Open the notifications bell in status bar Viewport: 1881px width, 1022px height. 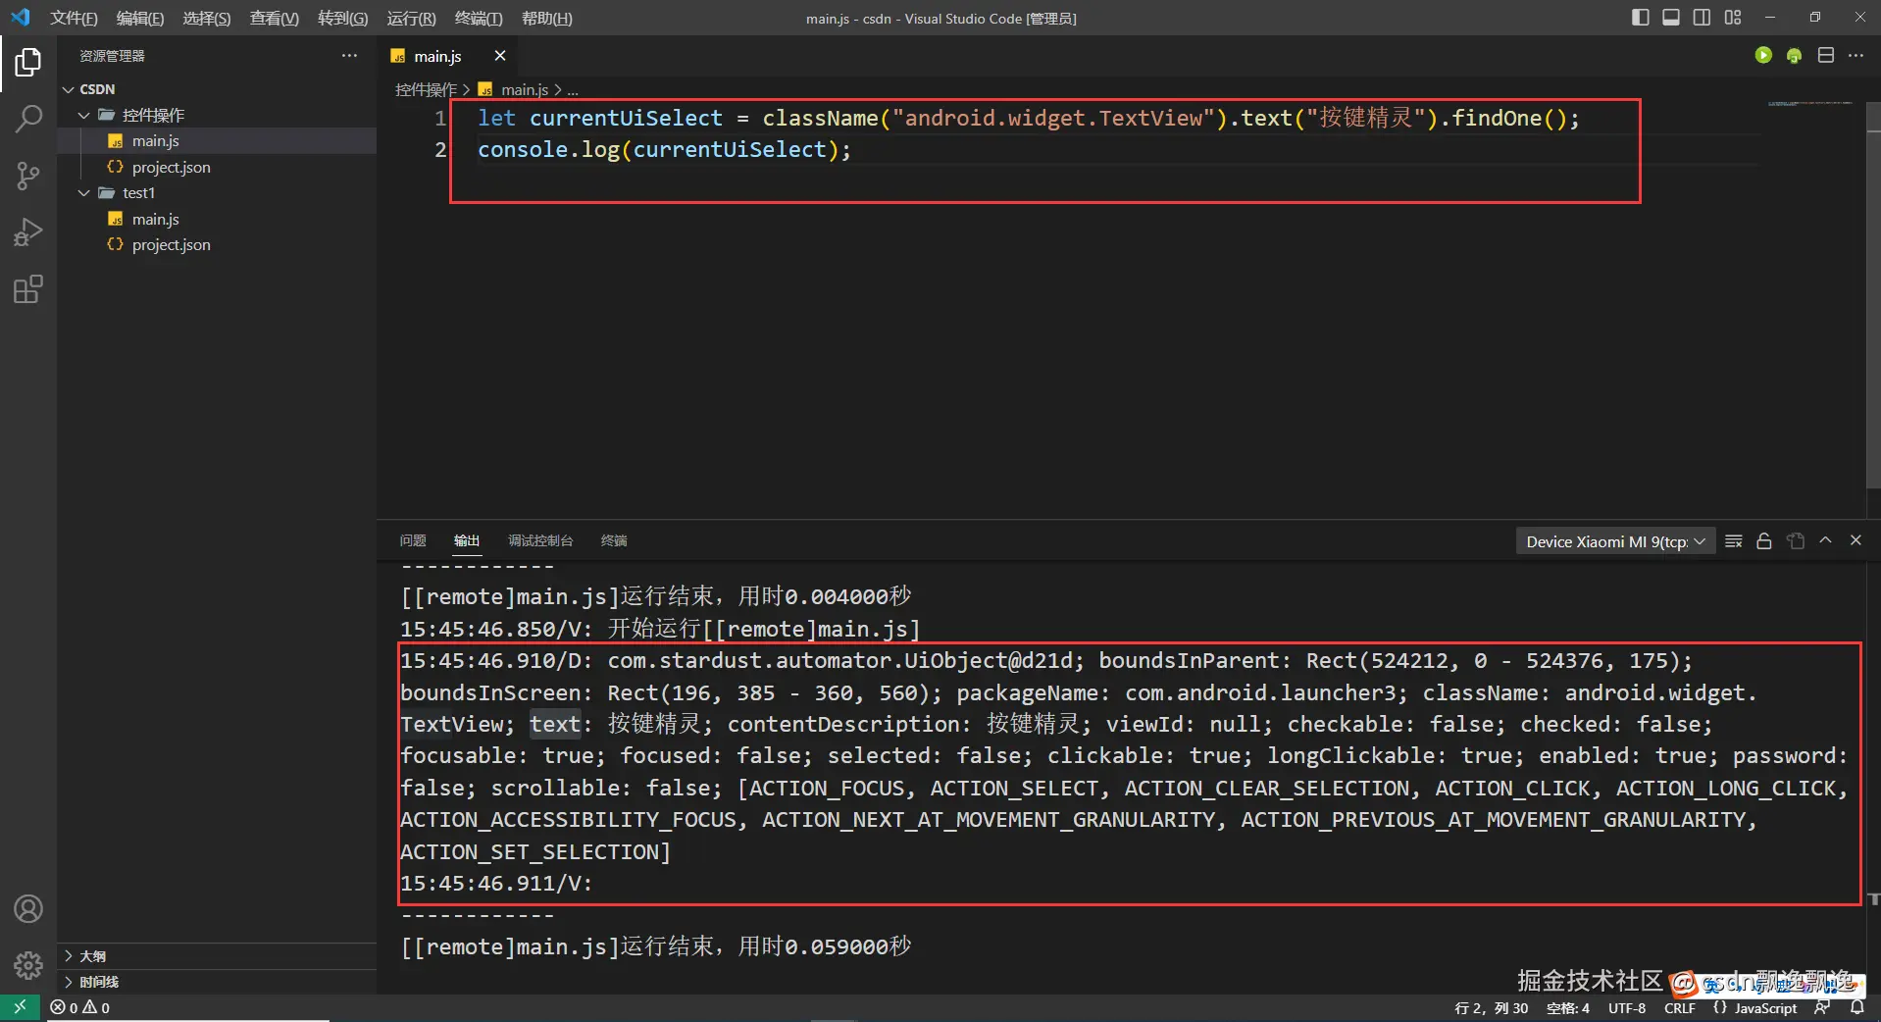click(x=1856, y=1007)
